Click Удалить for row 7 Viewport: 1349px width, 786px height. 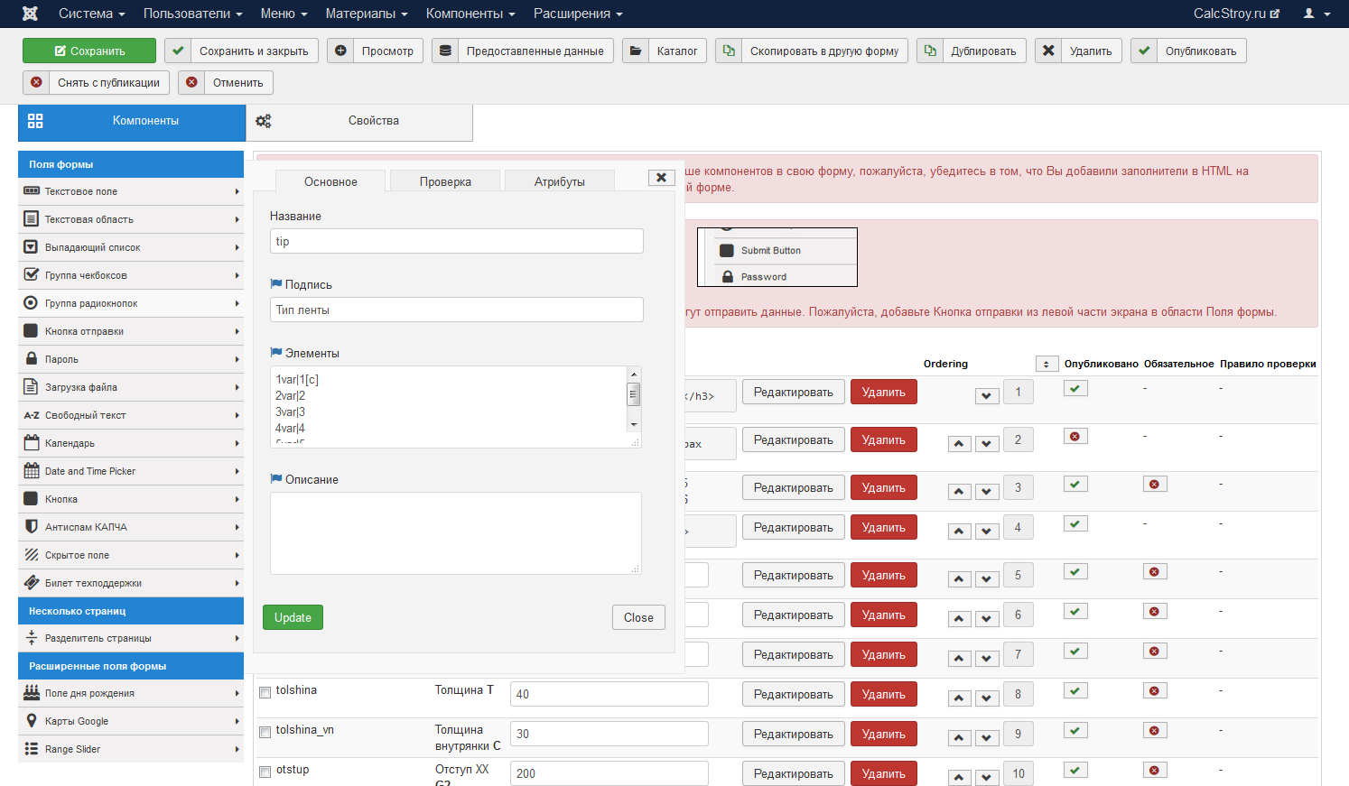click(884, 654)
